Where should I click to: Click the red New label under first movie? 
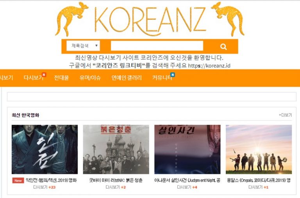point(18,180)
